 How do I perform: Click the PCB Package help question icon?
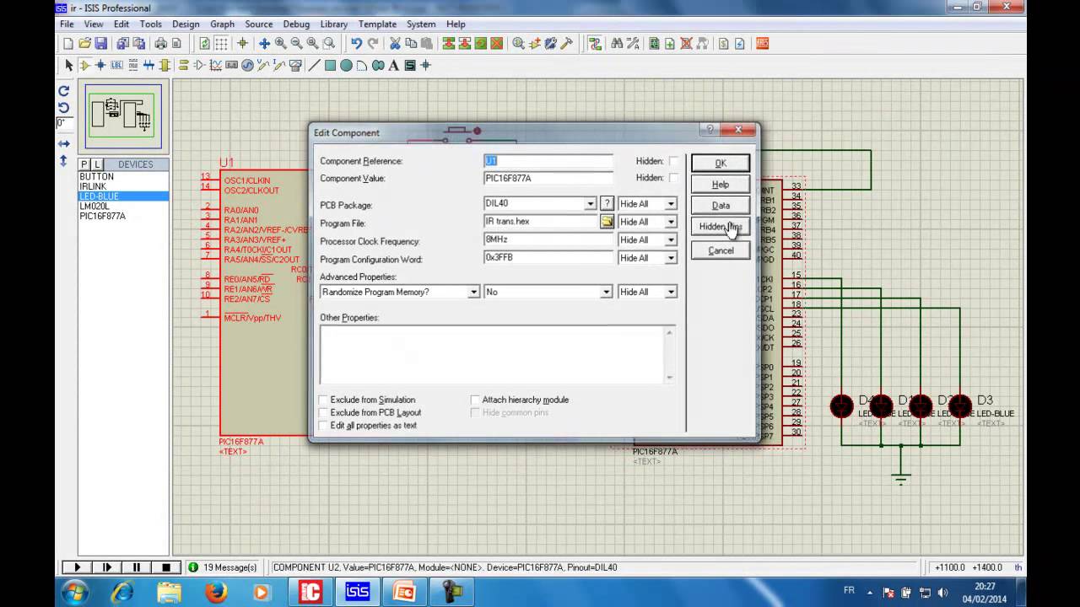point(606,203)
